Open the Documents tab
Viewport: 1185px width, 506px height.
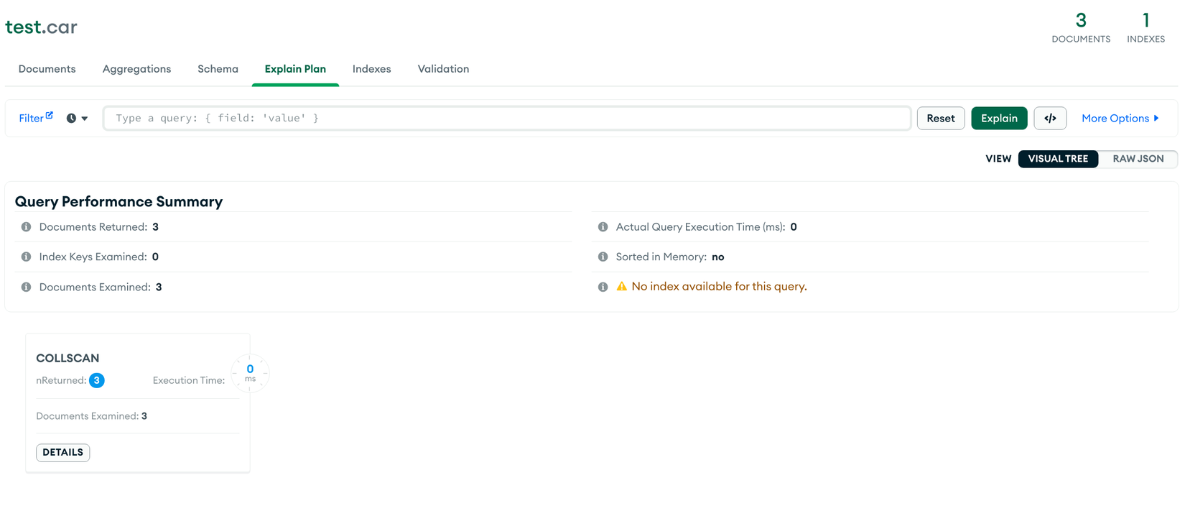pyautogui.click(x=47, y=69)
